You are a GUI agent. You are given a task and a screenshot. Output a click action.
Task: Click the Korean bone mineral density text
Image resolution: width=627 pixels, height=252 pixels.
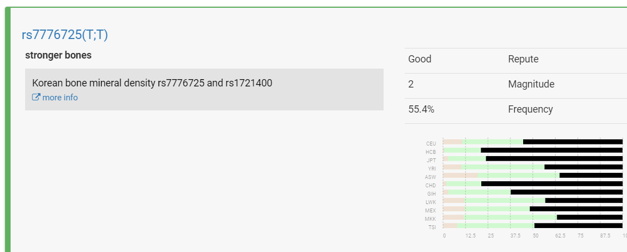(152, 83)
